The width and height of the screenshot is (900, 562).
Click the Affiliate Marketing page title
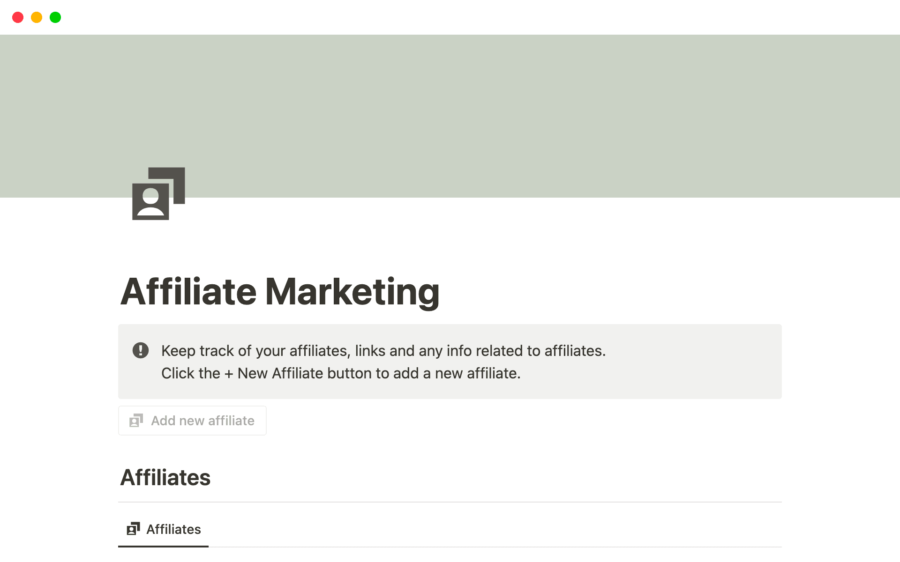(280, 292)
